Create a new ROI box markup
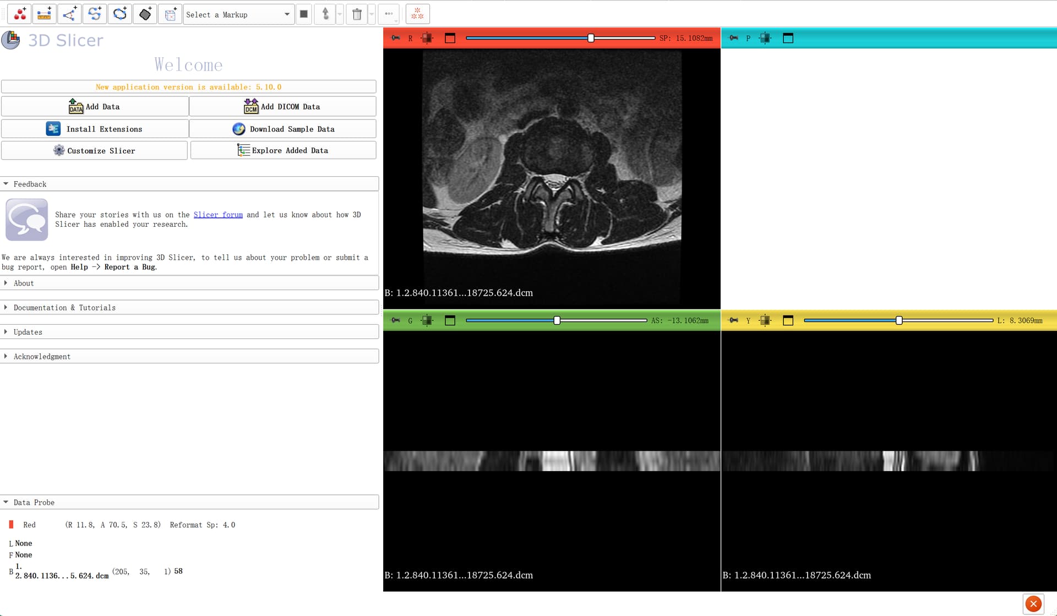Screen dimensions: 1057x616 [x=171, y=14]
